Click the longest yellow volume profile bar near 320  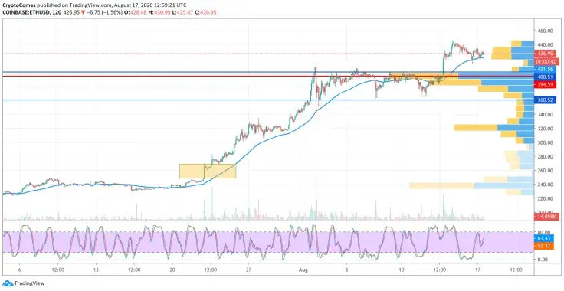tap(476, 128)
